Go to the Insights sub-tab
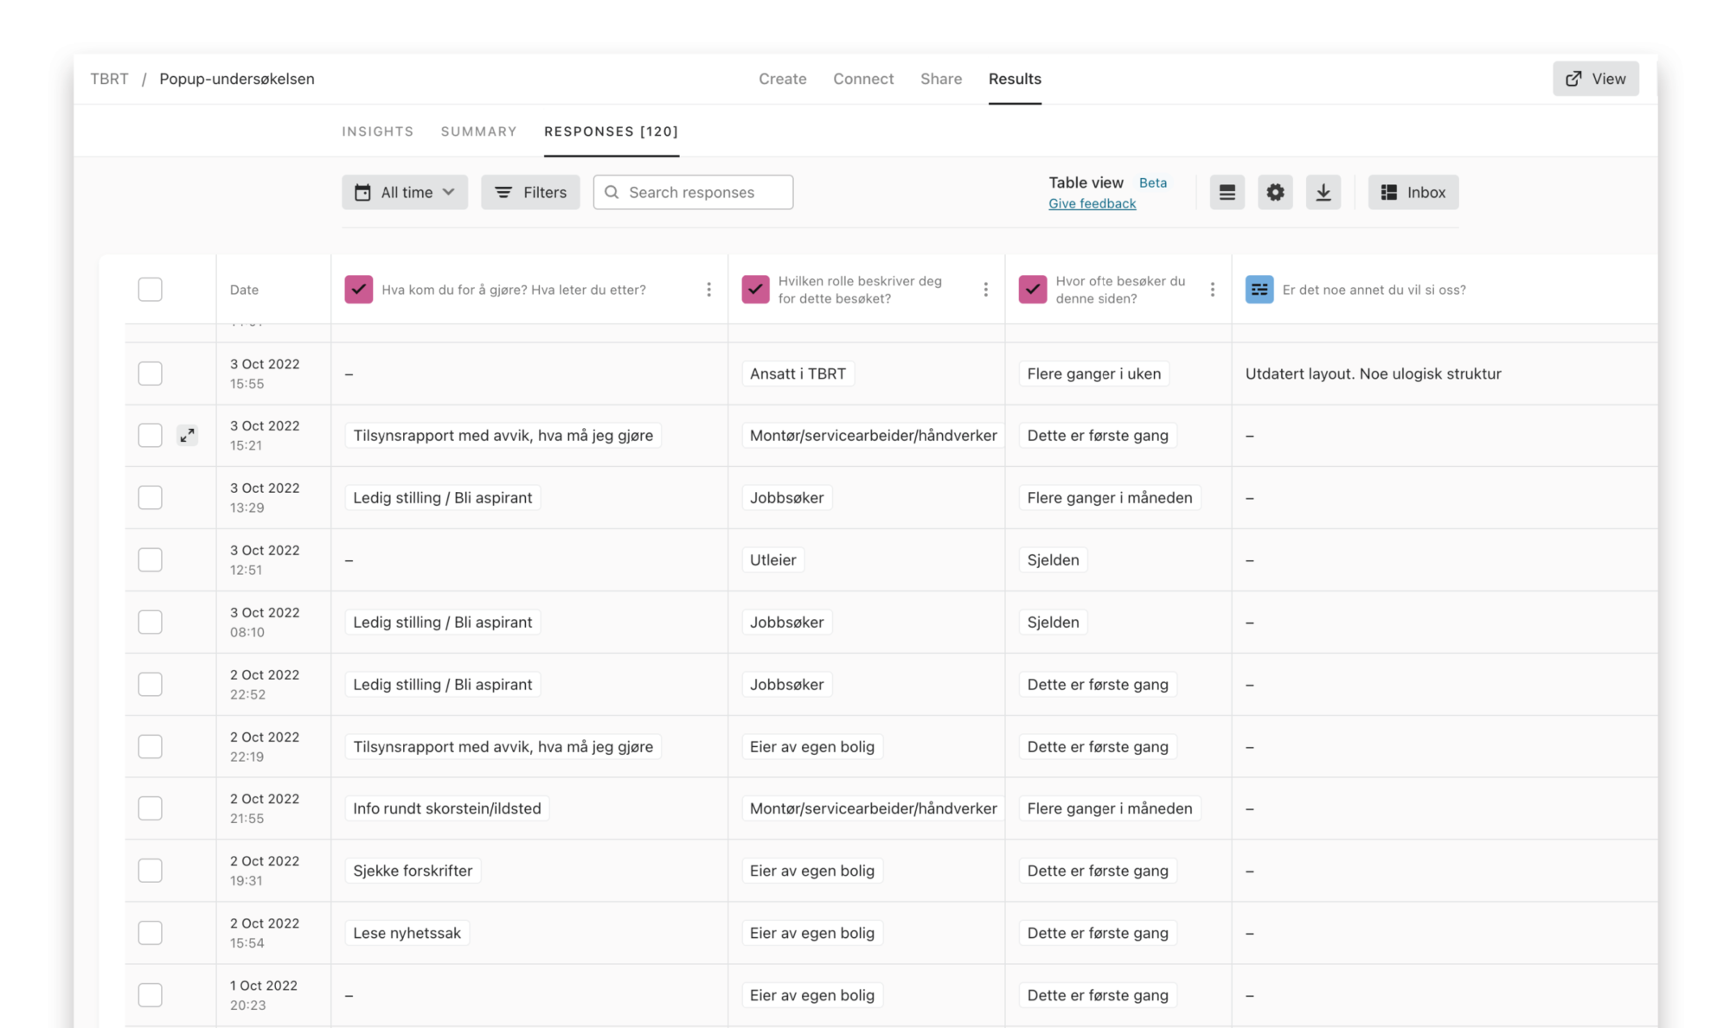This screenshot has width=1730, height=1028. coord(378,131)
